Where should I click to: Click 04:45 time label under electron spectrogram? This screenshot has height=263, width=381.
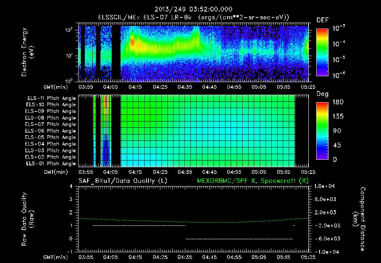(x=209, y=87)
